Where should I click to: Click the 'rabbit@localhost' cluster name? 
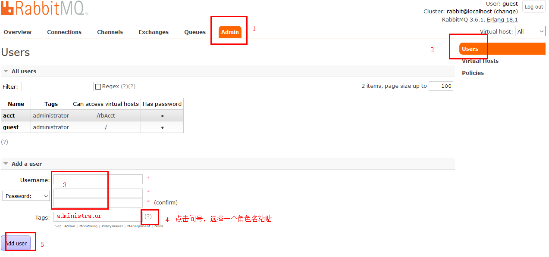point(469,12)
